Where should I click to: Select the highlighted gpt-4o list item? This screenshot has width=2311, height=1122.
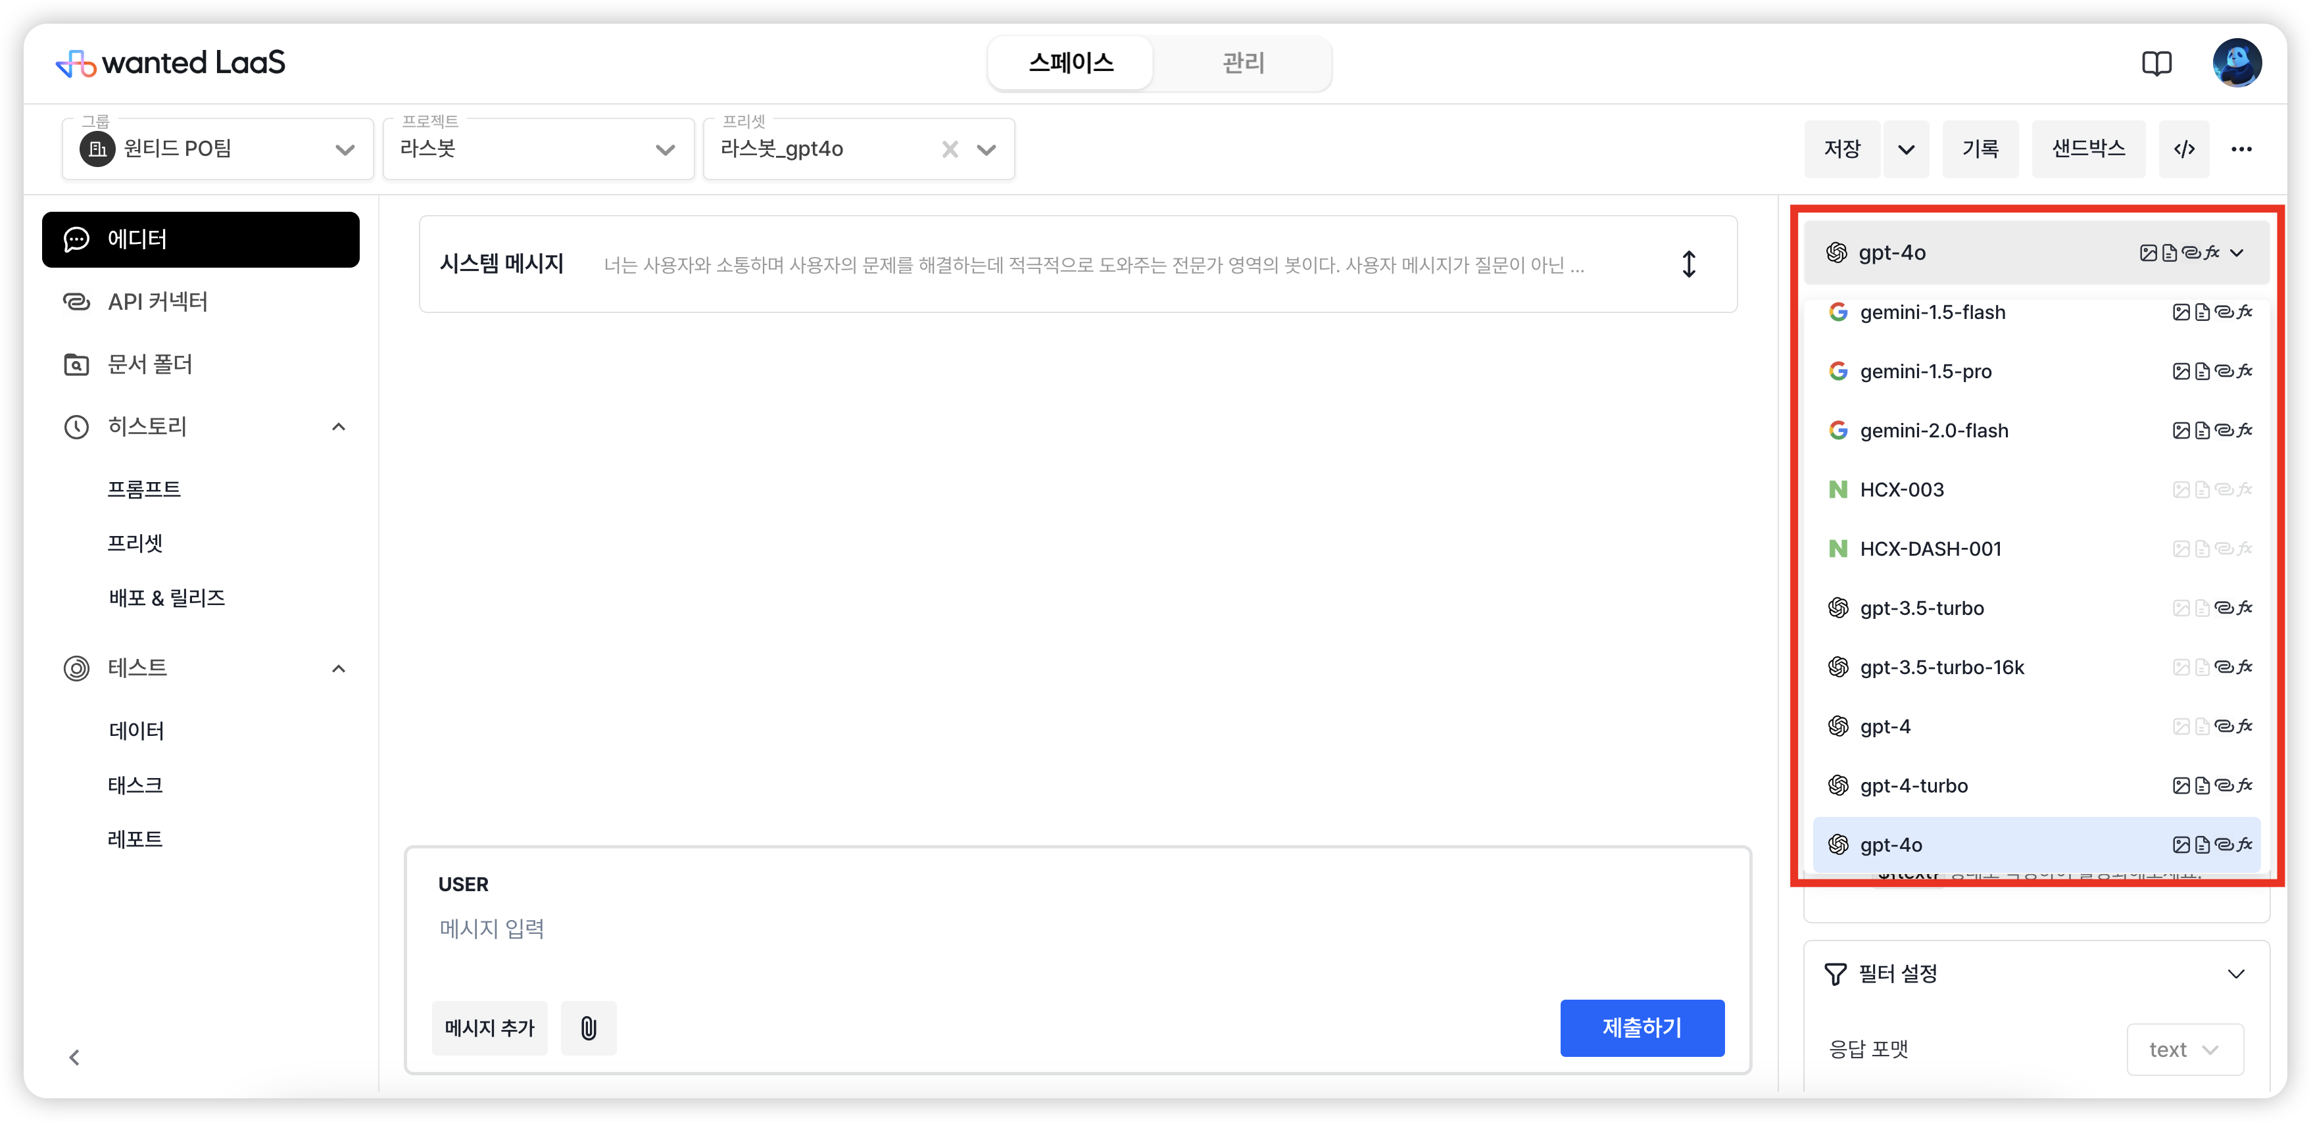tap(2037, 845)
